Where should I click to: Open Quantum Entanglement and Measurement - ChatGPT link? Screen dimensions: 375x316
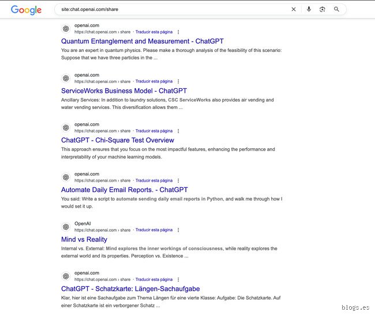142,42
